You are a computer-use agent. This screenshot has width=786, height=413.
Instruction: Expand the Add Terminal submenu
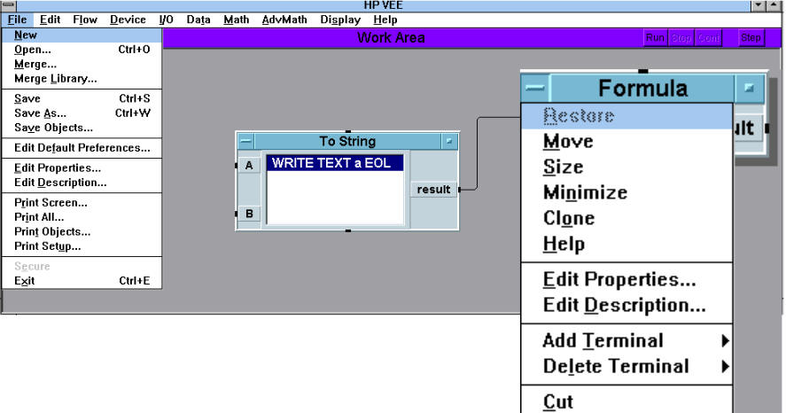point(635,340)
